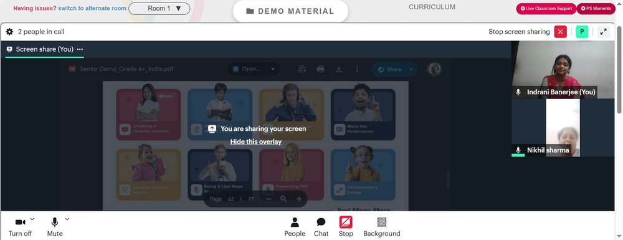Click Mono Act Performance card
Screen dimensions: 623x240
click(x=363, y=115)
